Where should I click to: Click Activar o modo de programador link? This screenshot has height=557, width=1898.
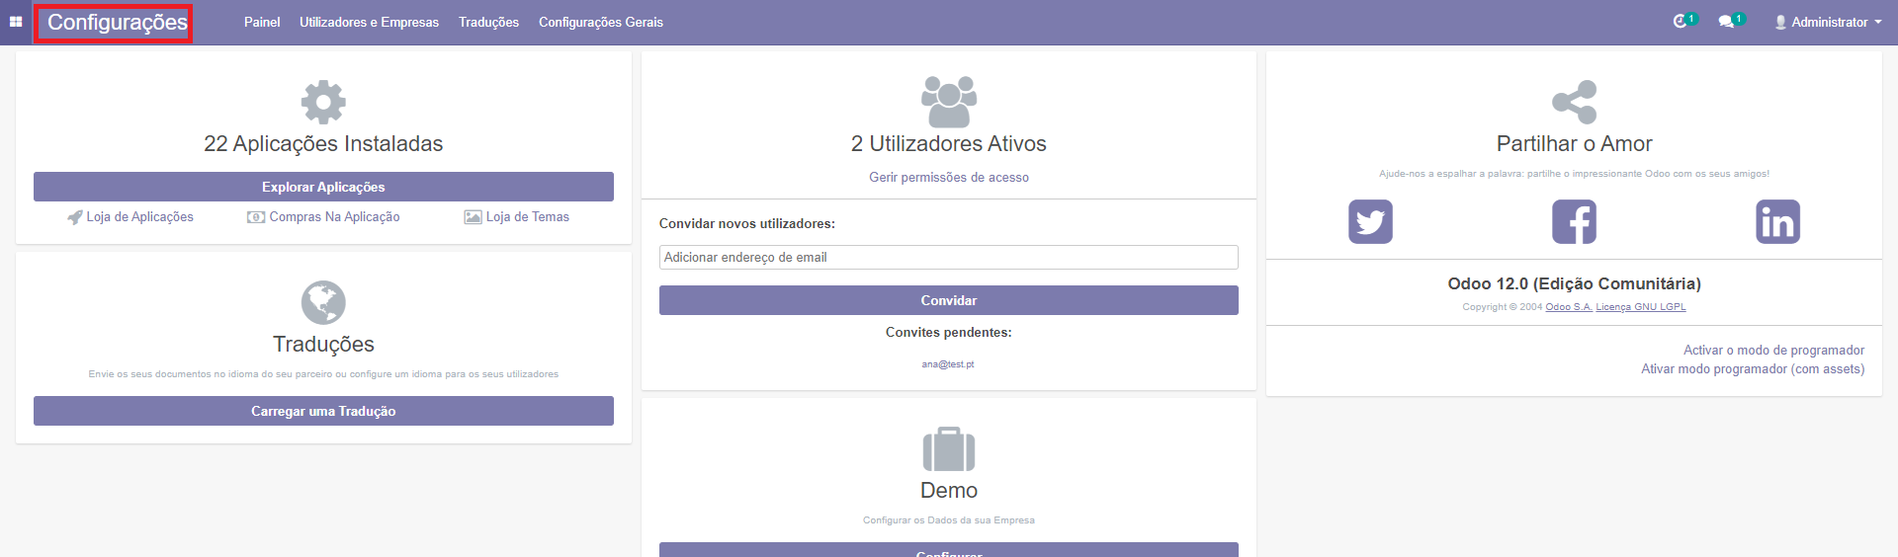pos(1773,350)
